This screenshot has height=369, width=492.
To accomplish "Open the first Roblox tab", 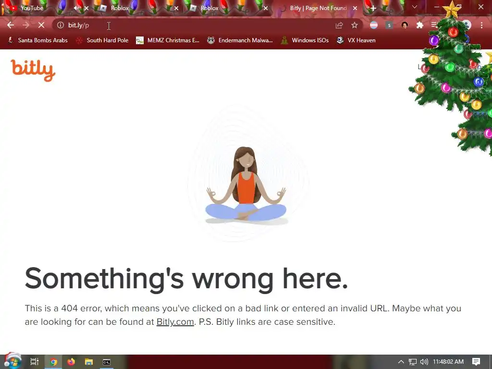I will pos(119,8).
